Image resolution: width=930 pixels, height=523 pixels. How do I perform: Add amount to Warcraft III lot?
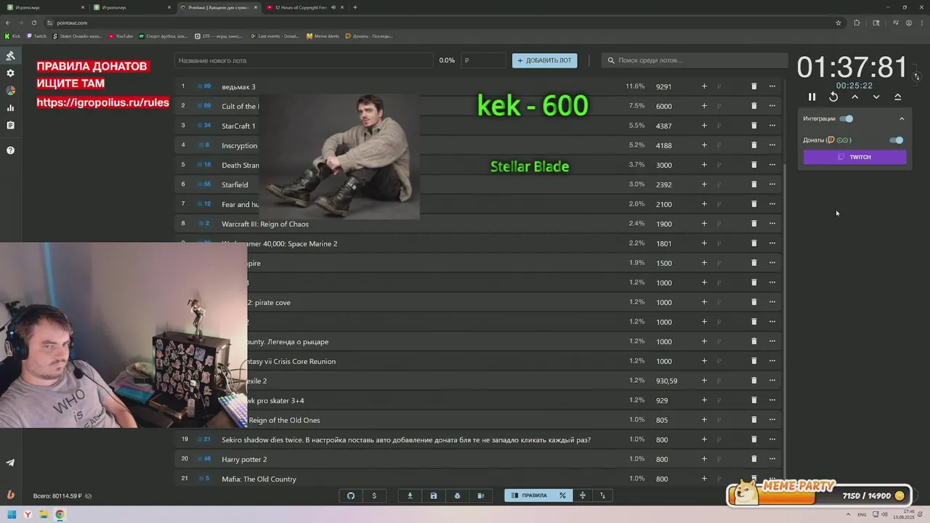click(x=704, y=224)
